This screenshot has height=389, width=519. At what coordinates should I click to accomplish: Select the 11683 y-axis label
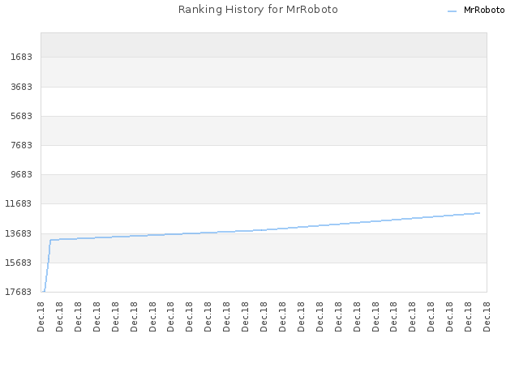pos(19,203)
